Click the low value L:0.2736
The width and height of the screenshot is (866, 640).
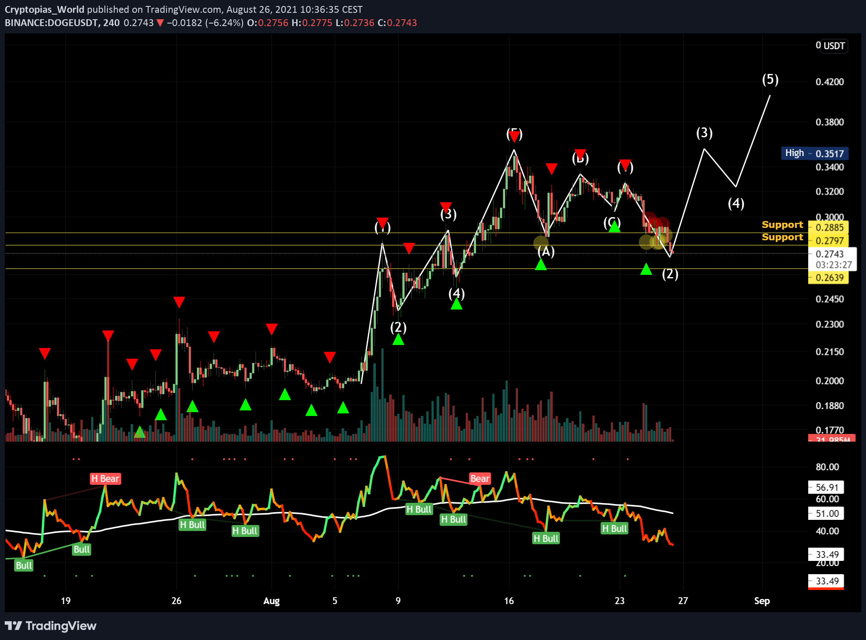pos(355,23)
